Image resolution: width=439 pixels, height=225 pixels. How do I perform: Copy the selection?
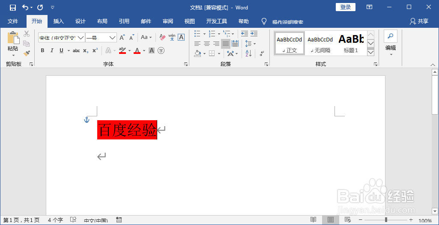[27, 43]
